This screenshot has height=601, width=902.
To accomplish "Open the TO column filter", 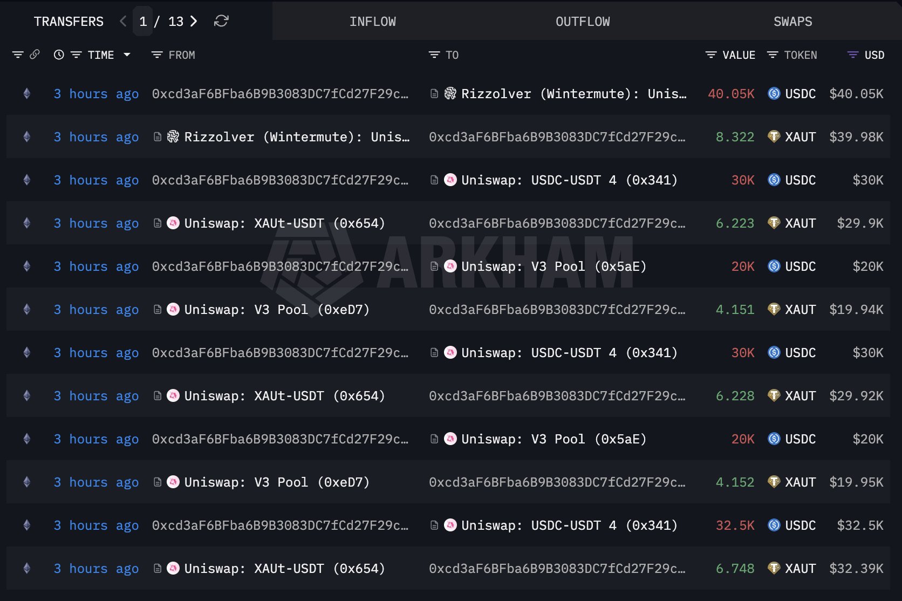I will 434,54.
